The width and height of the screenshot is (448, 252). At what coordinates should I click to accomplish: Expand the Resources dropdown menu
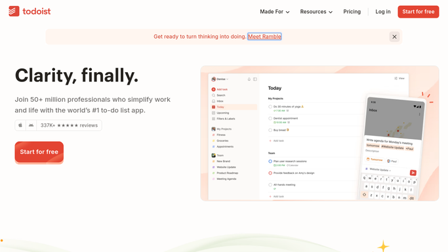tap(316, 12)
